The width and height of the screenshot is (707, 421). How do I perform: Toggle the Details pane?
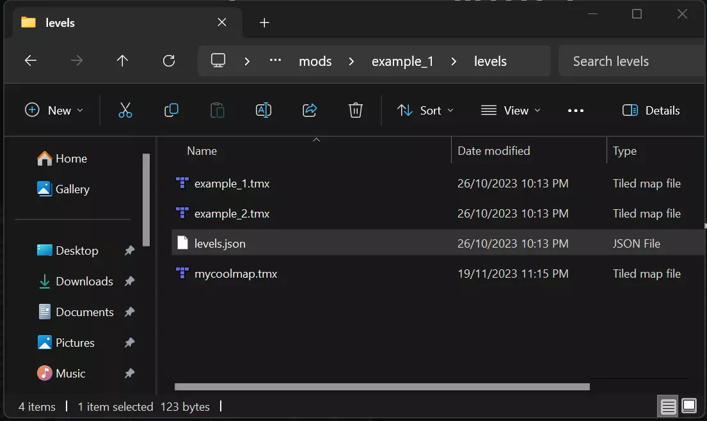(651, 110)
